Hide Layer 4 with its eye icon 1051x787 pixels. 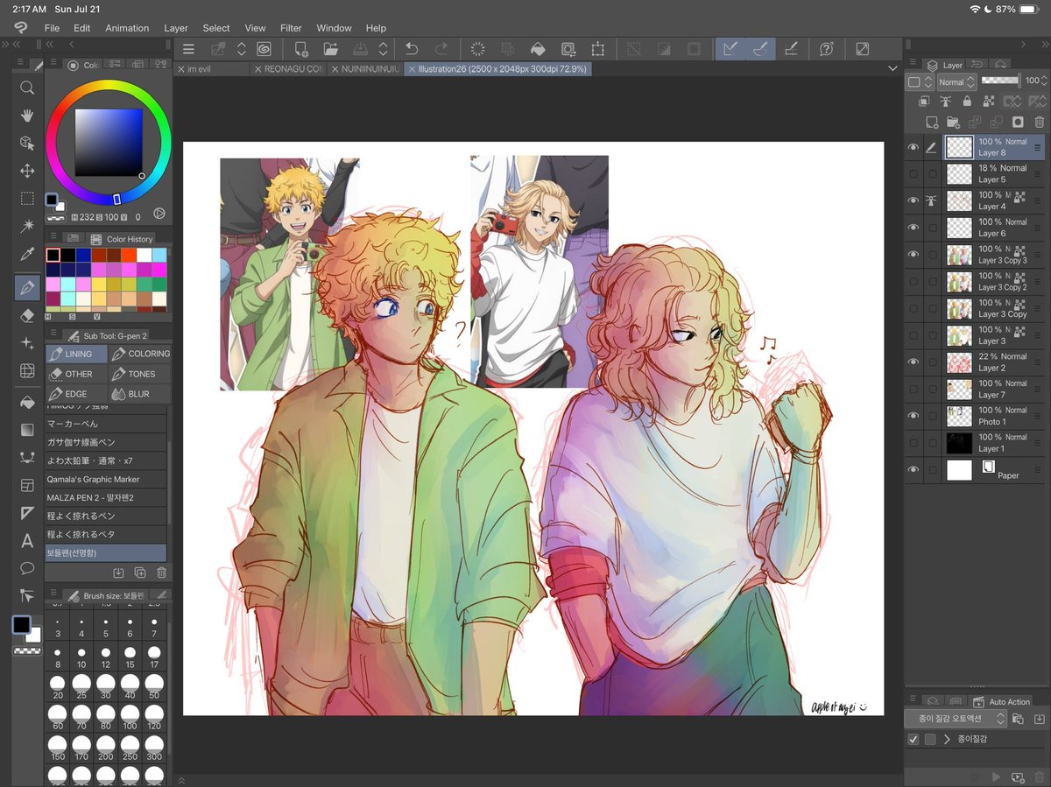tap(914, 200)
